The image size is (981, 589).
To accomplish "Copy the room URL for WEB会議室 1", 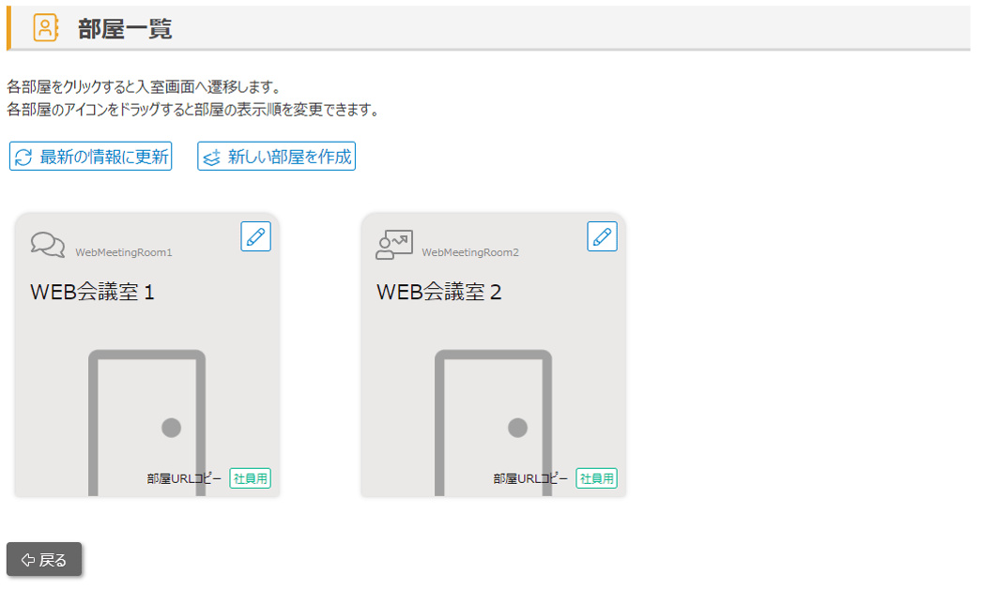I will [x=184, y=478].
